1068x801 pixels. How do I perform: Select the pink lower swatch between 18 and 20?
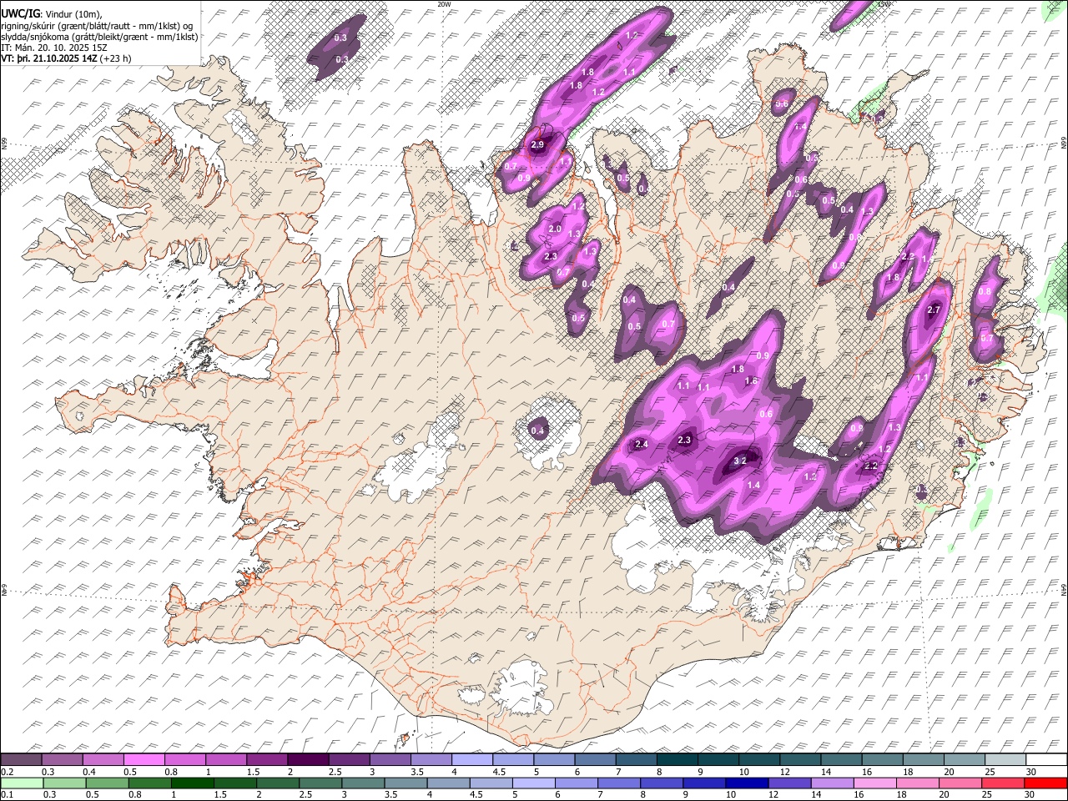pos(918,783)
